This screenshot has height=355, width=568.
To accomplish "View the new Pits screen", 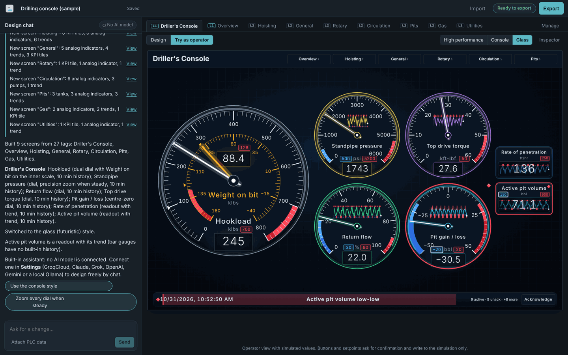I will (x=131, y=94).
